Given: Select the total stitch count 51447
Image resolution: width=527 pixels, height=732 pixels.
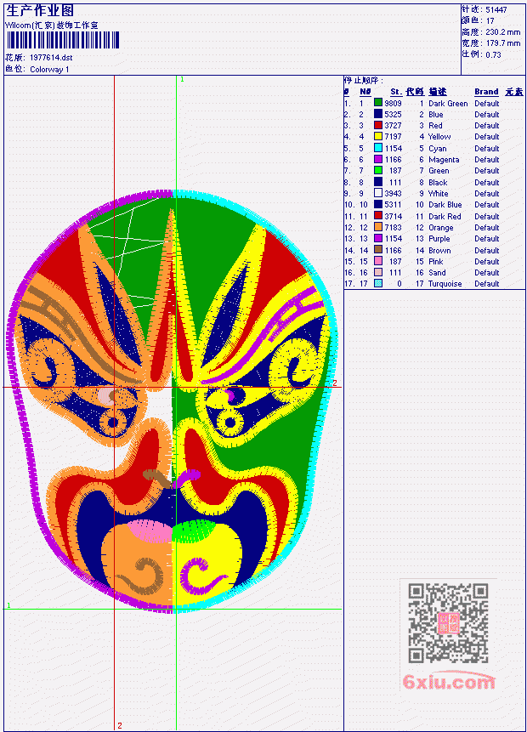Looking at the screenshot, I should coord(496,10).
